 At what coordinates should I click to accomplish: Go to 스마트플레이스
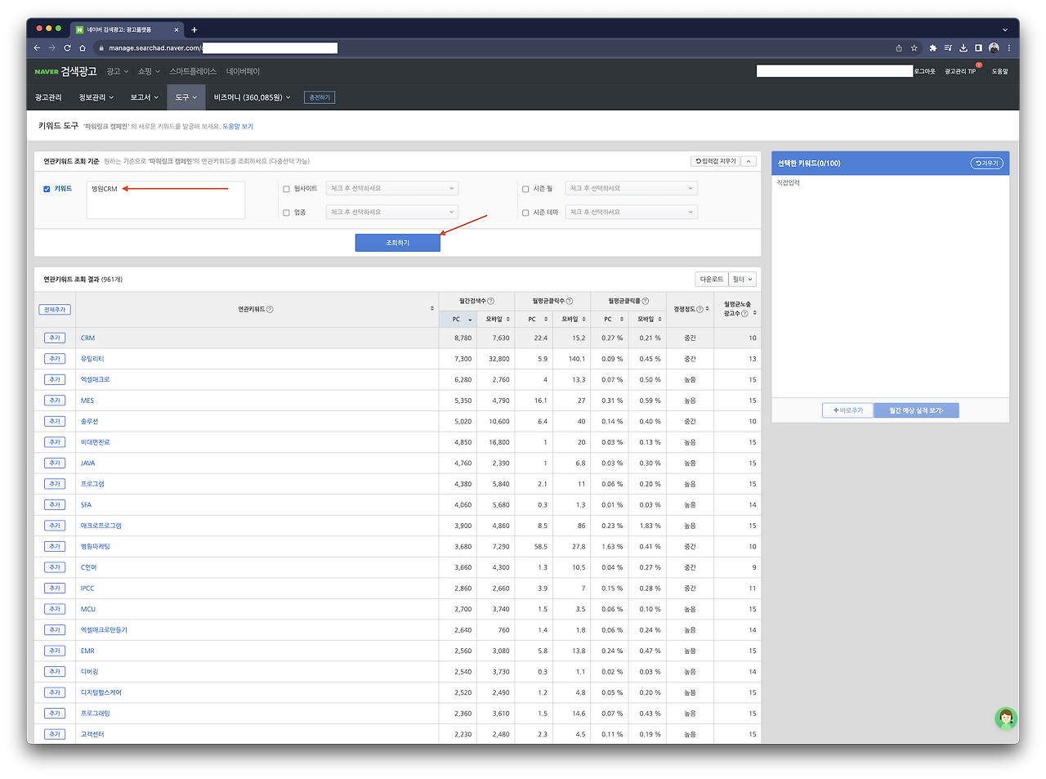click(x=193, y=72)
